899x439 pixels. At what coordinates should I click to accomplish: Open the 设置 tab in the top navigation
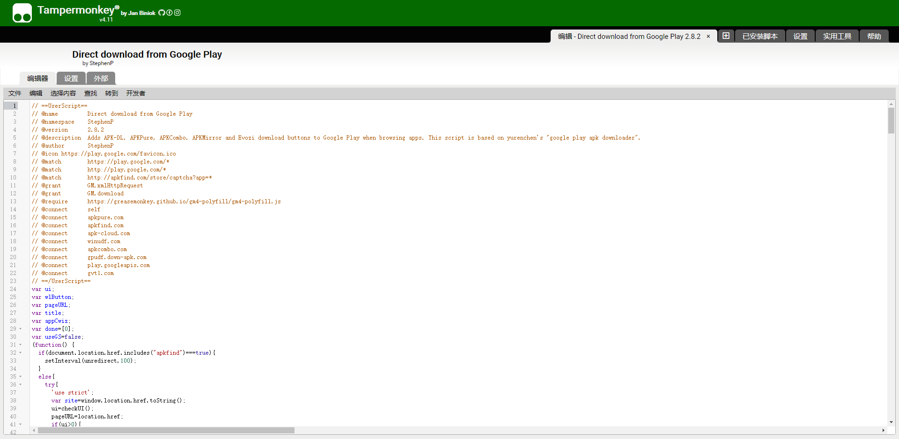click(800, 36)
